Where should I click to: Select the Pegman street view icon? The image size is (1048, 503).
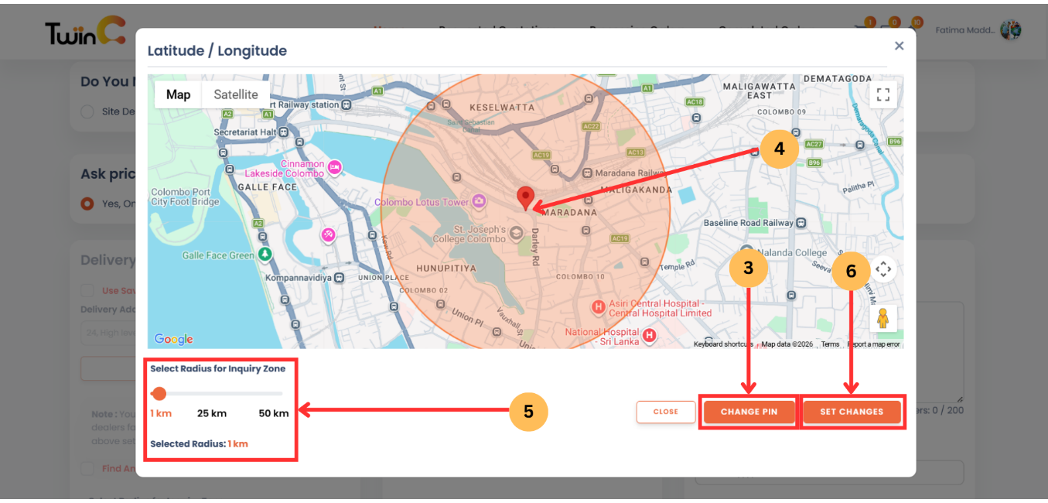pyautogui.click(x=882, y=318)
